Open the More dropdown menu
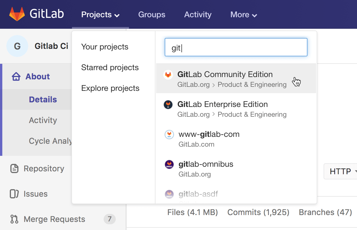The height and width of the screenshot is (230, 357). point(244,15)
